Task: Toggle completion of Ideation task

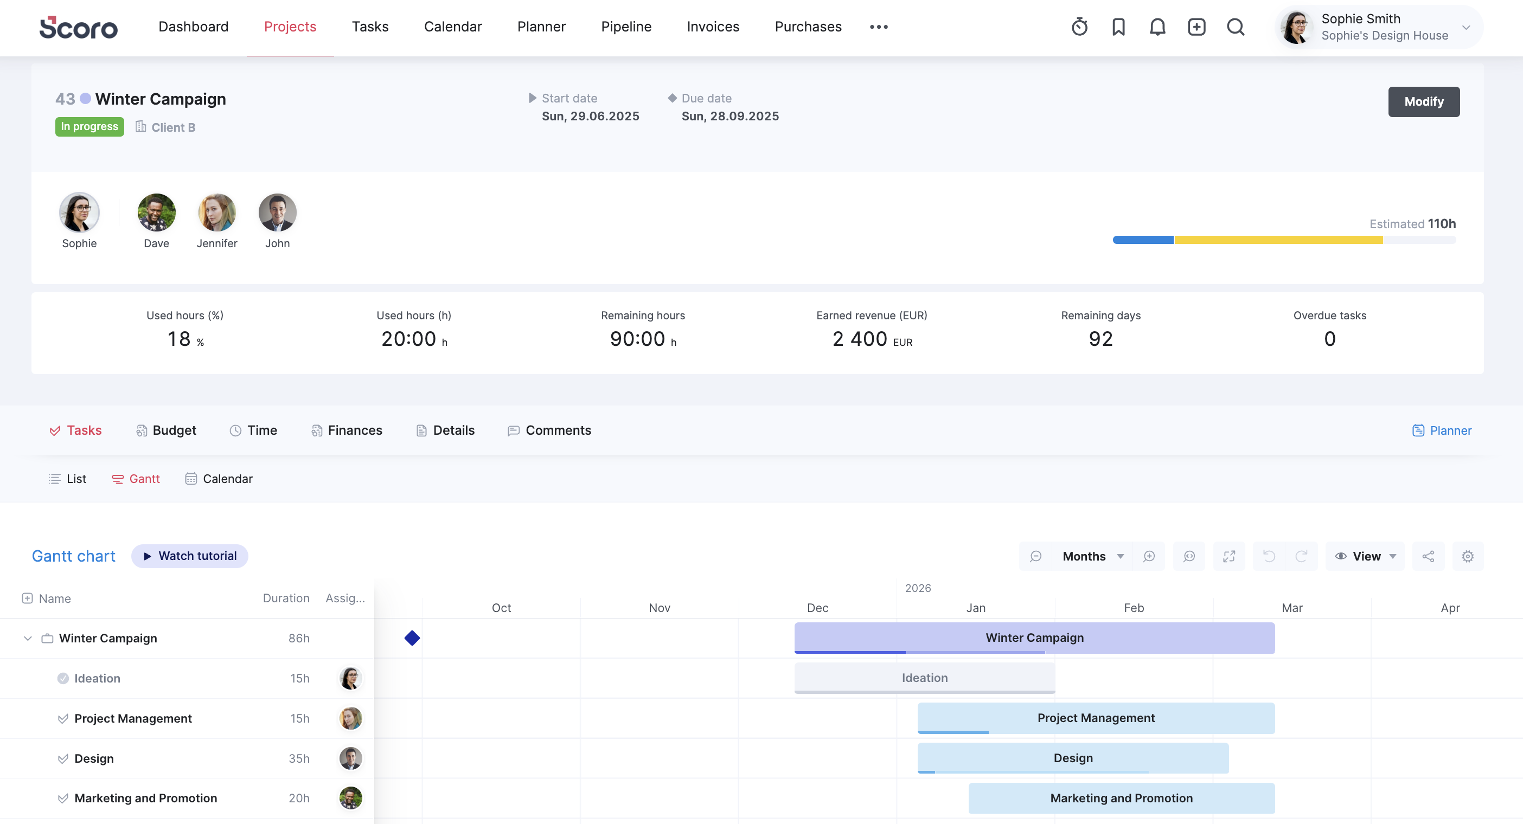Action: pos(63,679)
